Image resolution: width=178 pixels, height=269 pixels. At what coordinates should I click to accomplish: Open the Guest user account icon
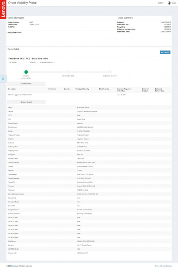(169, 3)
